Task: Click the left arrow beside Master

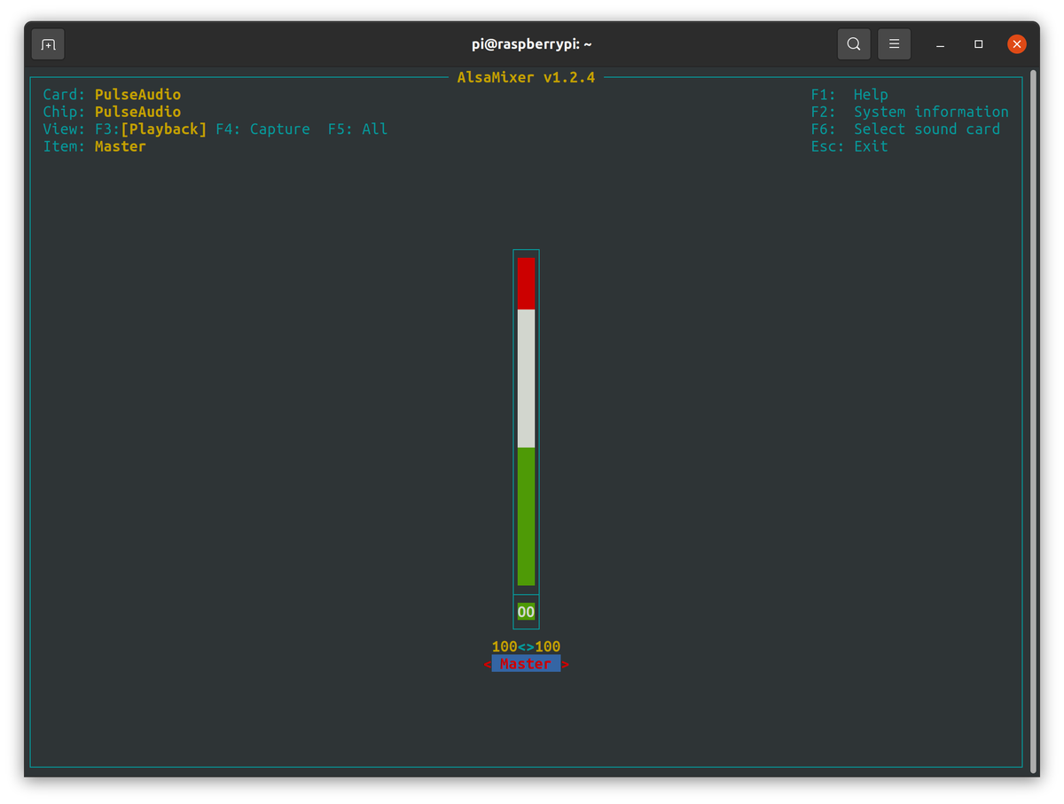Action: (x=487, y=664)
